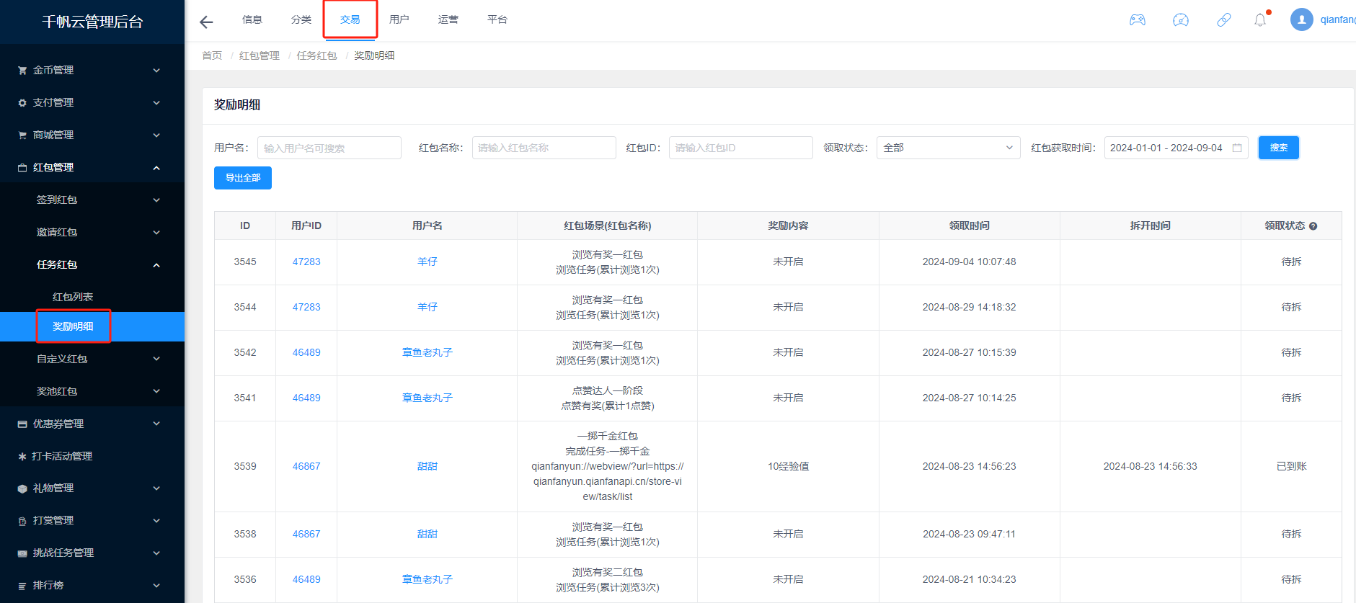Expand the 自定义红包 submenu chevron
The height and width of the screenshot is (603, 1356).
pyautogui.click(x=156, y=359)
